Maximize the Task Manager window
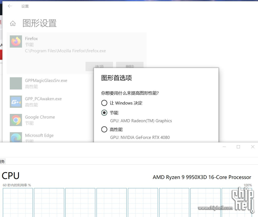Image resolution: width=258 pixels, height=217 pixels. tap(238, 147)
